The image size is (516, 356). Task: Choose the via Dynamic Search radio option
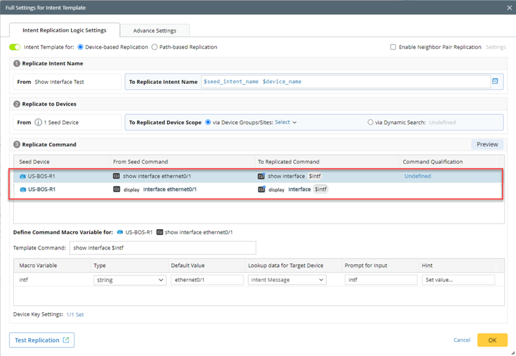click(x=370, y=122)
